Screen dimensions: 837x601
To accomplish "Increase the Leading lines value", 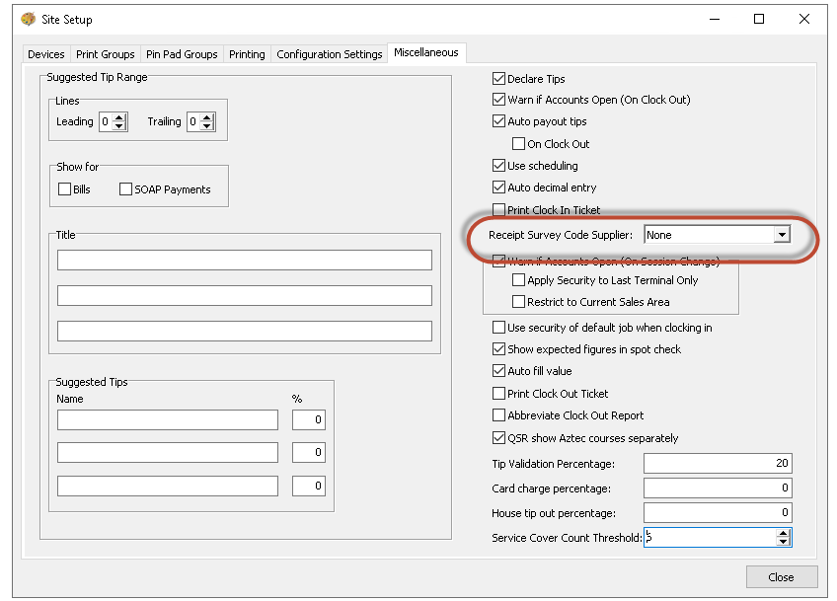I will pos(119,117).
